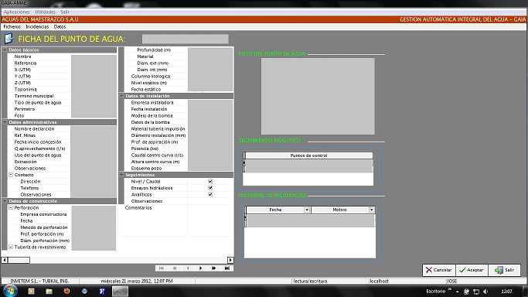The image size is (528, 297).
Task: Open the round blue taskbar application icon
Action: point(84,292)
